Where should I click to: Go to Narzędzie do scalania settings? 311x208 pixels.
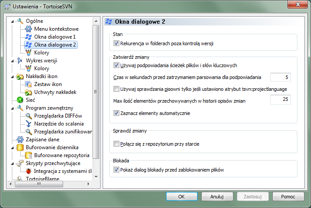click(x=59, y=124)
